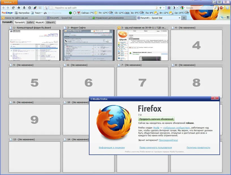Open 'Права конечного пользователя' link

[x=156, y=148]
